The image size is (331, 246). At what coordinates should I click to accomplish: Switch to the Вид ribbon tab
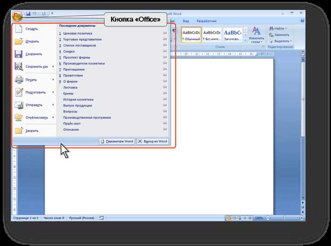186,21
